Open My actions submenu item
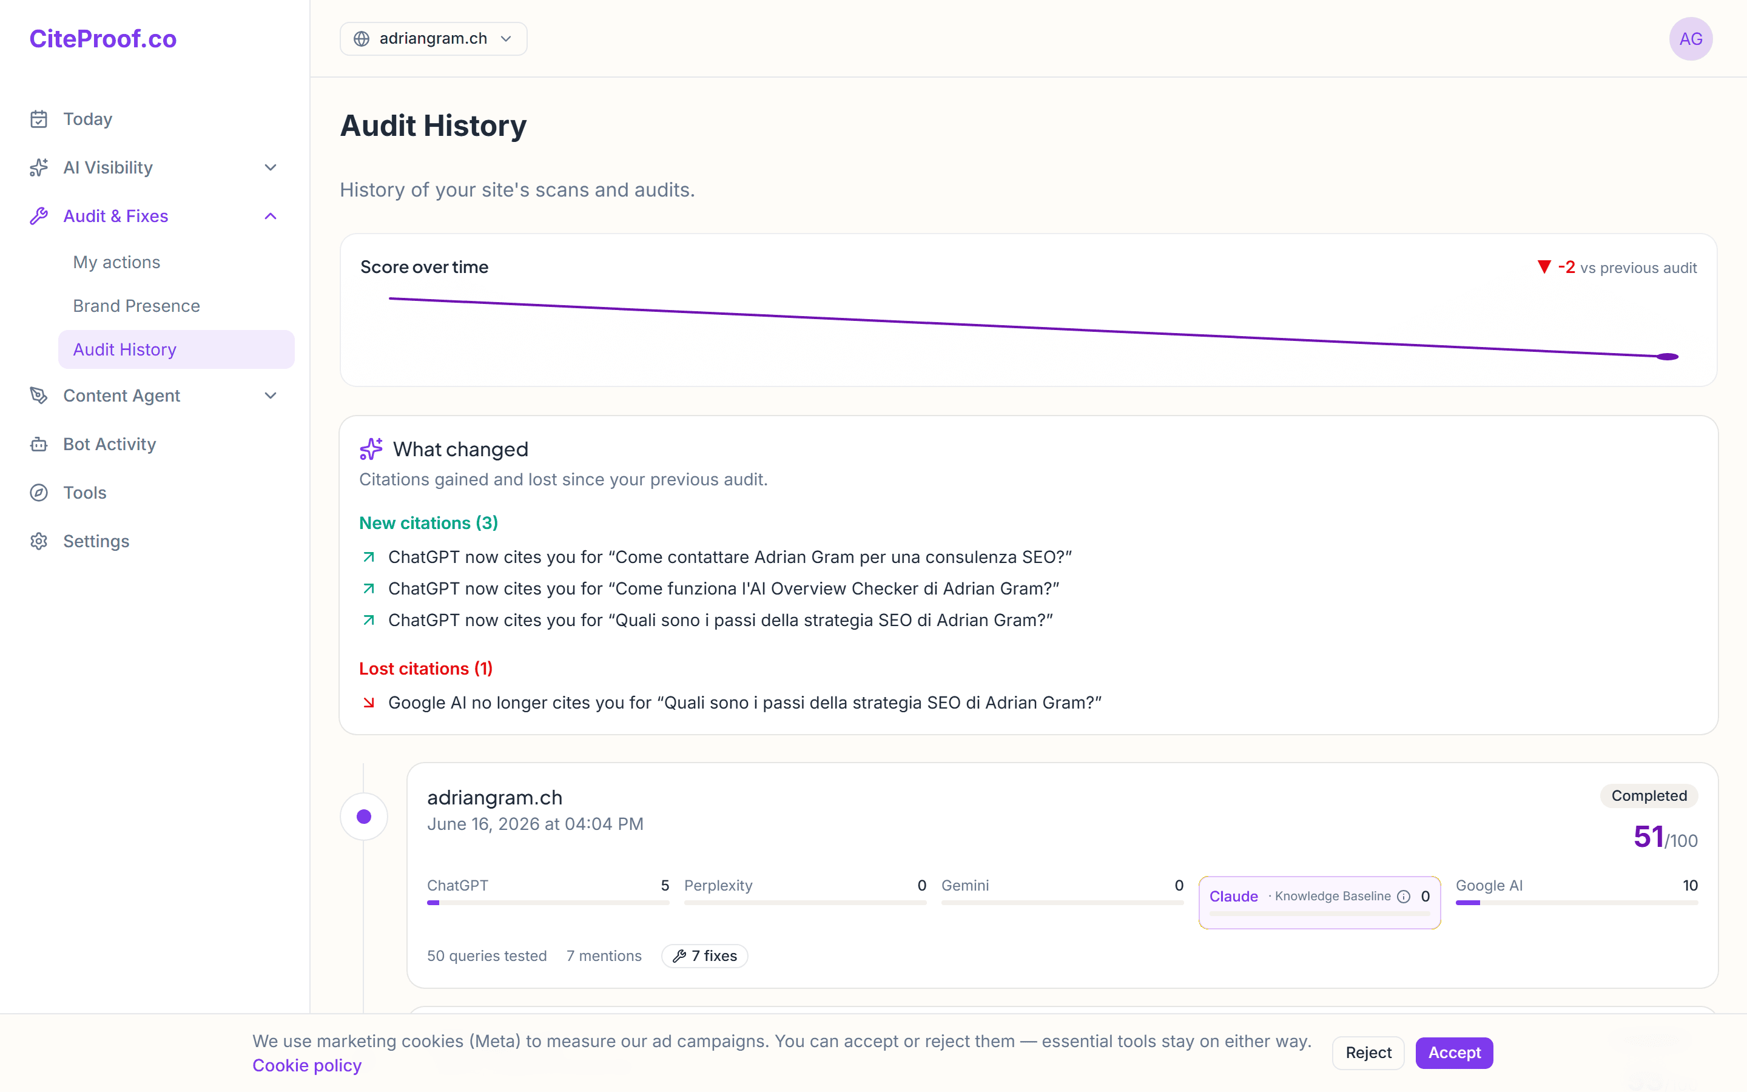This screenshot has height=1092, width=1747. (117, 262)
